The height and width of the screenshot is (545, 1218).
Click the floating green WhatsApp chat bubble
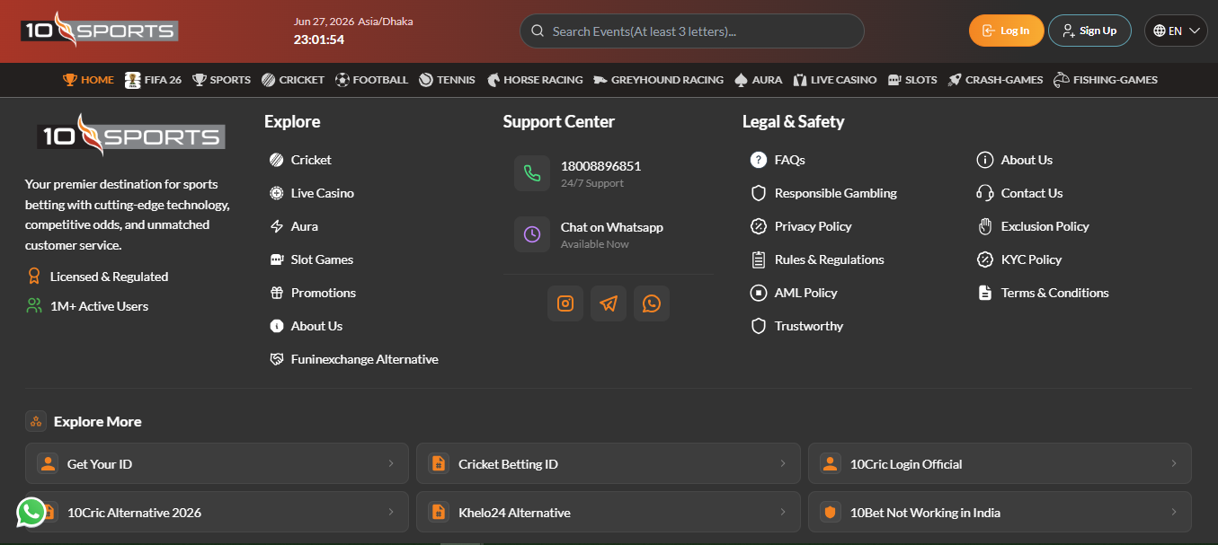(31, 513)
